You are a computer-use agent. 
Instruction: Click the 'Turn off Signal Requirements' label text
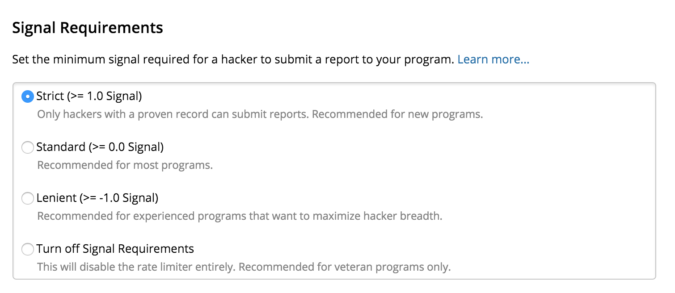pos(115,248)
